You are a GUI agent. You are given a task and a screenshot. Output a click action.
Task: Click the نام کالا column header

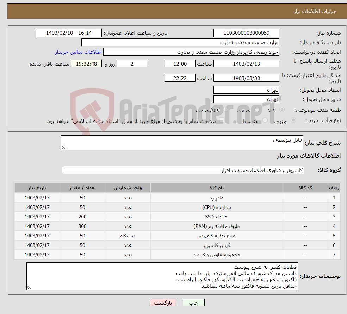[217, 188]
